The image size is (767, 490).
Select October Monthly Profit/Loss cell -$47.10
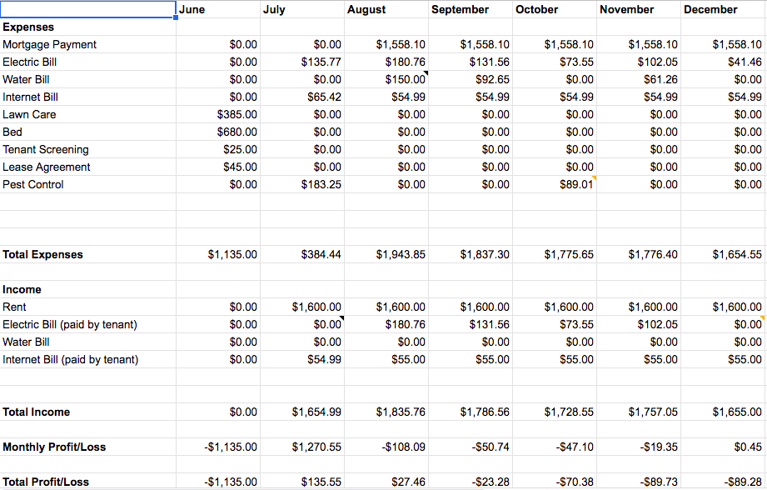[555, 447]
